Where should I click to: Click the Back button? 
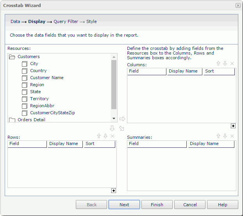pos(91,205)
